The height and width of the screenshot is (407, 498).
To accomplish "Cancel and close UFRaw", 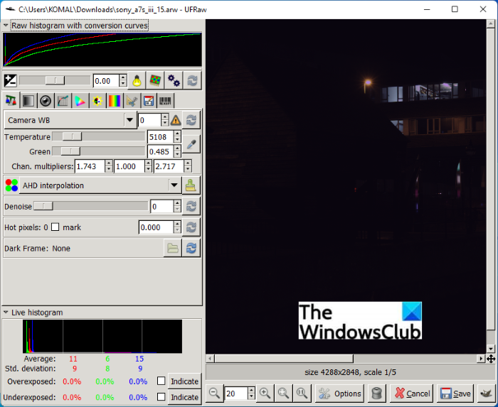I will coord(412,394).
